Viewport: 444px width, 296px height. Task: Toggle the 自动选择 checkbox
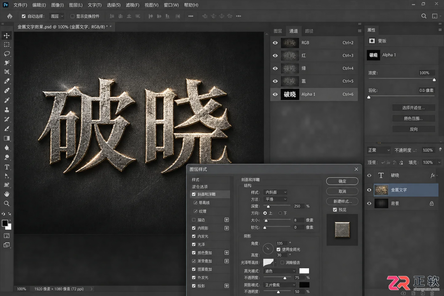click(23, 16)
